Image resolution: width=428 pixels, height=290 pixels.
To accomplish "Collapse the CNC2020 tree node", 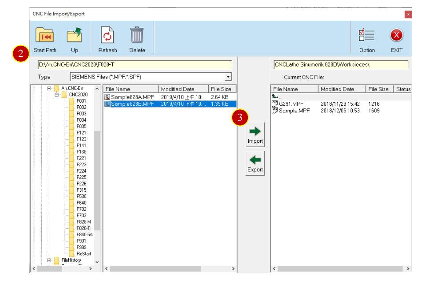I will pyautogui.click(x=56, y=95).
